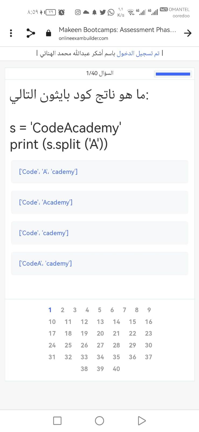The height and width of the screenshot is (432, 199).
Task: Tap the WhatsApp notification icon
Action: tap(111, 12)
